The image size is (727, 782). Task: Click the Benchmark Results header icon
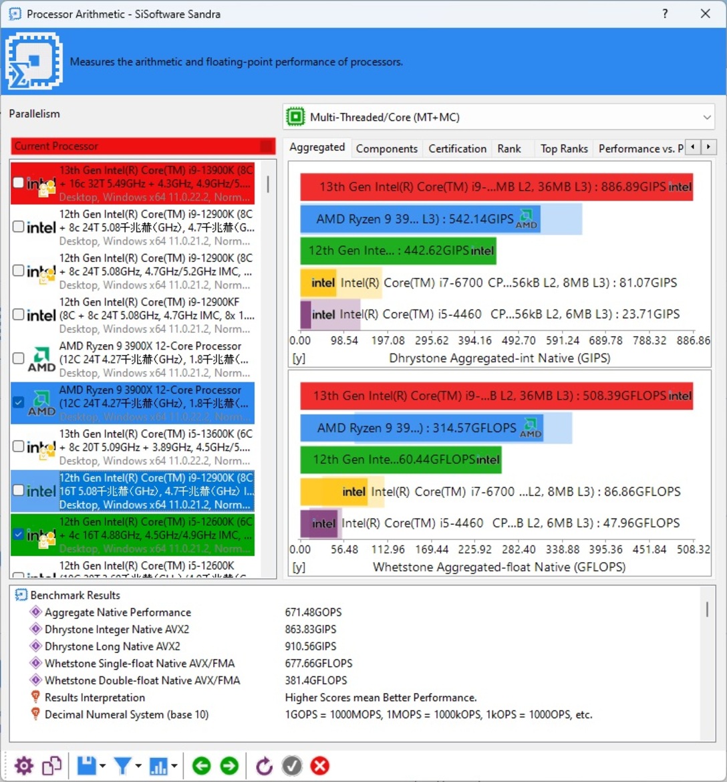(21, 594)
